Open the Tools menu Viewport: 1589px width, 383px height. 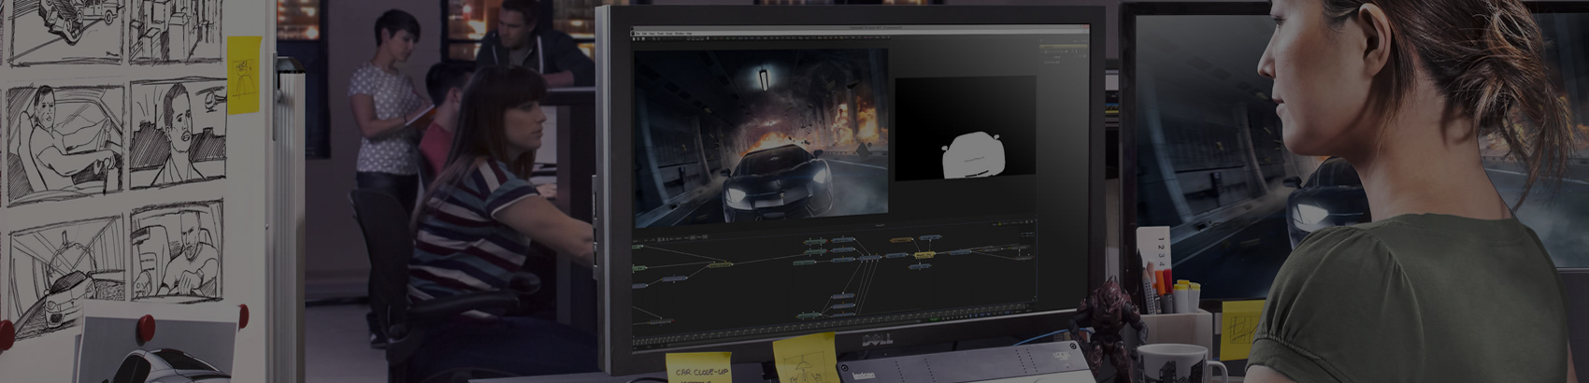660,34
